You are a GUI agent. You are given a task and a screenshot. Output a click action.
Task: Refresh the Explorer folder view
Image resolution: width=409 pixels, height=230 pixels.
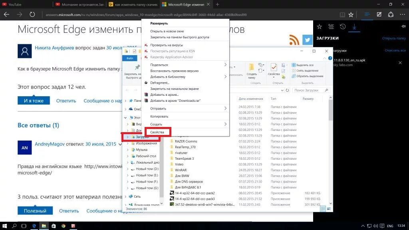pos(287,90)
